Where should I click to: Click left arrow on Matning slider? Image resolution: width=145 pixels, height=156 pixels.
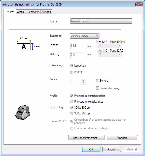[x=100, y=54]
